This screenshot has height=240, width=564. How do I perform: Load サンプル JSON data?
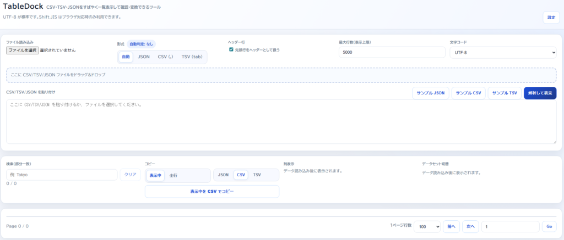(x=431, y=93)
